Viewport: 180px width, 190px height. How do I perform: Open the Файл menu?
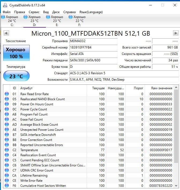coord(6,12)
